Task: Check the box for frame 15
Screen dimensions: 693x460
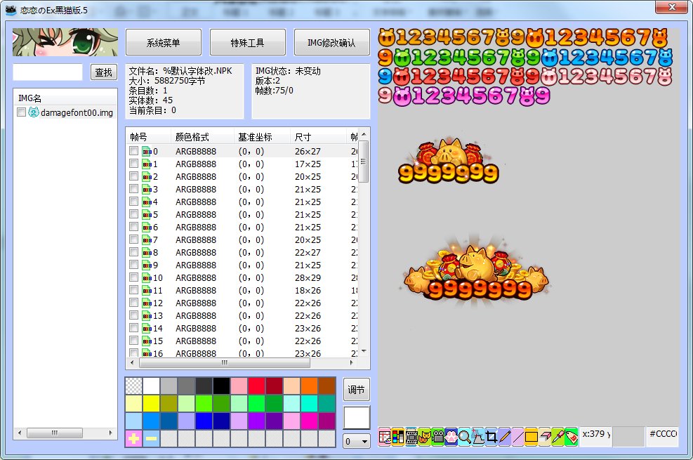Action: click(x=133, y=341)
